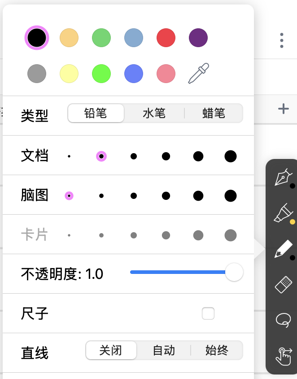
Task: Open the color eyedropper picker
Action: tap(198, 73)
